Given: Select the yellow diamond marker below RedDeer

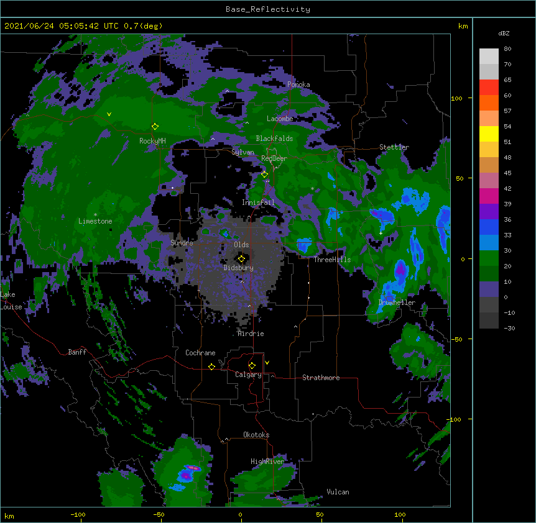Looking at the screenshot, I should (x=264, y=175).
